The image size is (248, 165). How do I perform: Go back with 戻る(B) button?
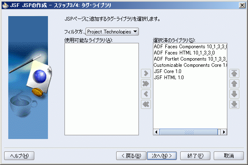[x=131, y=156]
